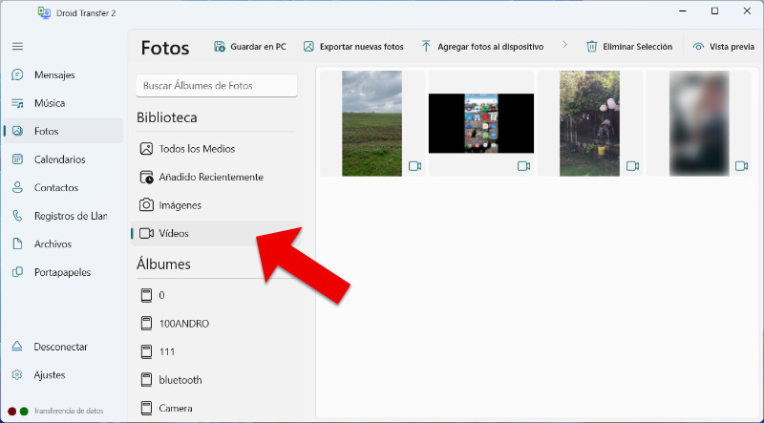The image size is (764, 423).
Task: Select the green field video thumbnail
Action: pyautogui.click(x=371, y=123)
